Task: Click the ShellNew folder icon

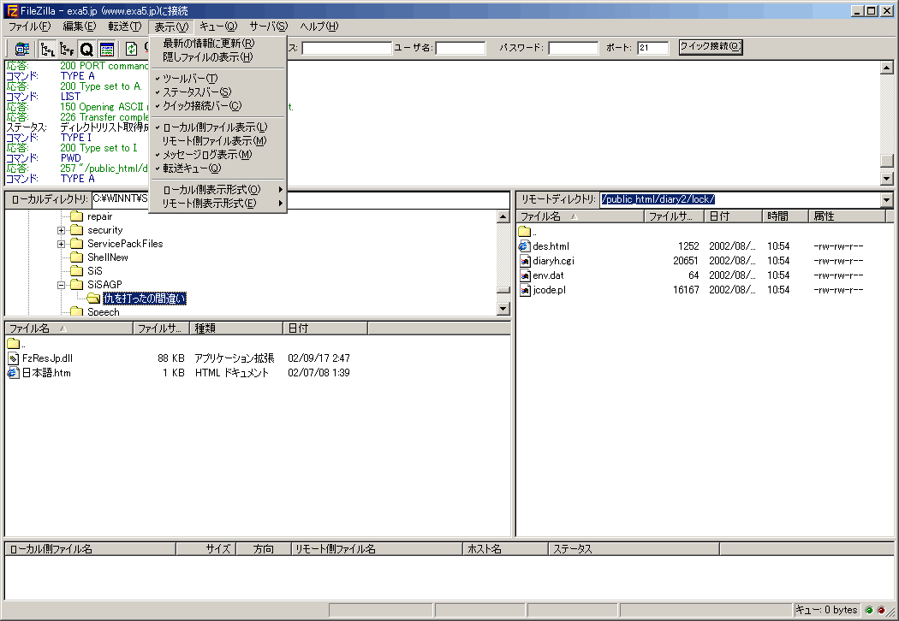Action: 76,257
